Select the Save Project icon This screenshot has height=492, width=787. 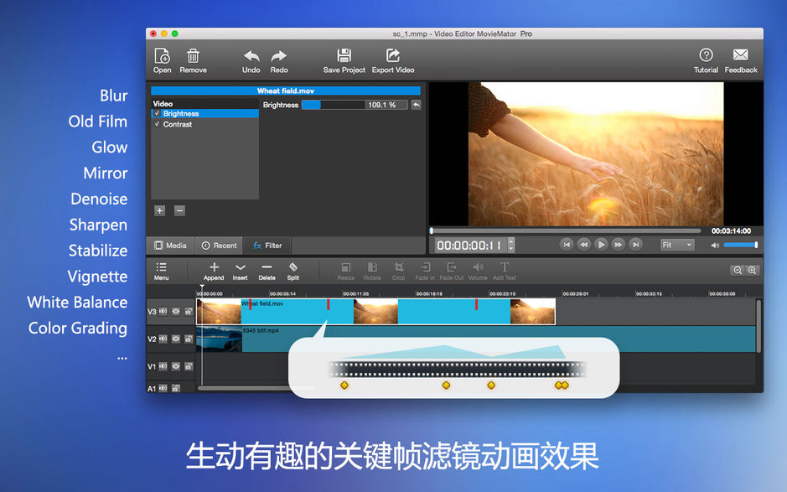343,58
